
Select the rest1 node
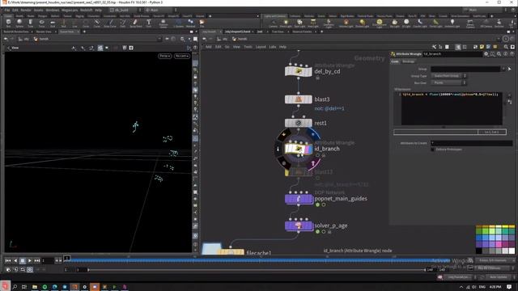coord(299,123)
